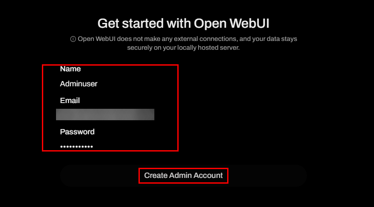Click into the Email input field
Viewport: 374px width, 207px height.
(105, 115)
